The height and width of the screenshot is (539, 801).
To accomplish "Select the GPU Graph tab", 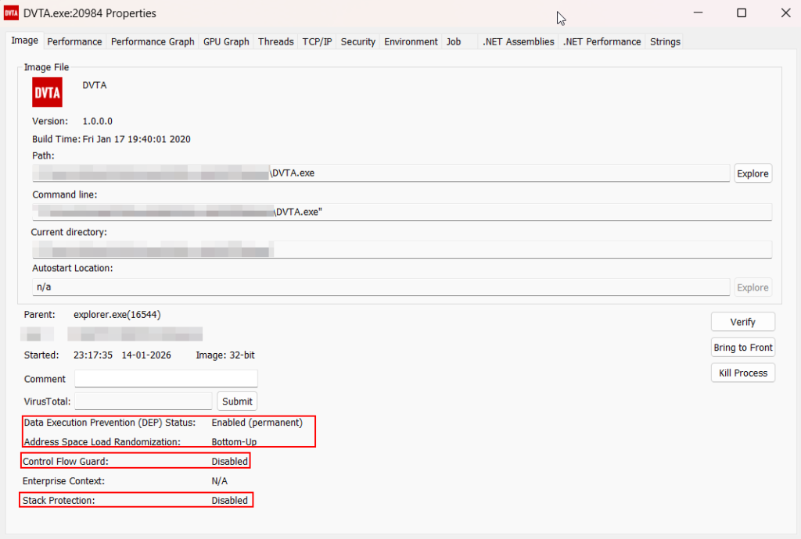I will (x=226, y=41).
